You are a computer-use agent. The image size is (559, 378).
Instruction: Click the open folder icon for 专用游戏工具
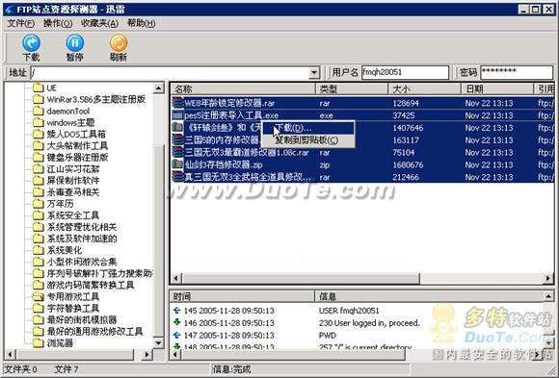pos(38,296)
